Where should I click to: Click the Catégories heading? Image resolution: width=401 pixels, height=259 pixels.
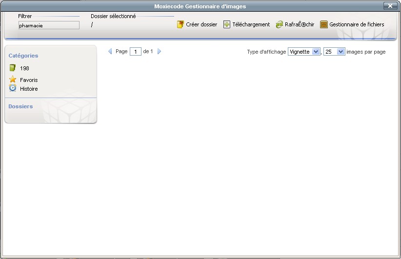point(23,56)
